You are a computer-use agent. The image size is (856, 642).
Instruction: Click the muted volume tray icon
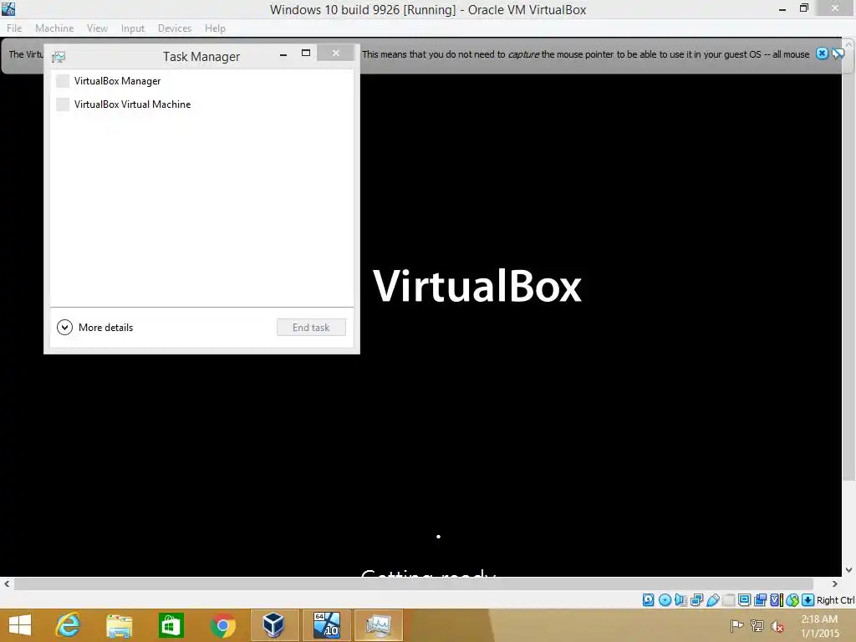tap(777, 626)
